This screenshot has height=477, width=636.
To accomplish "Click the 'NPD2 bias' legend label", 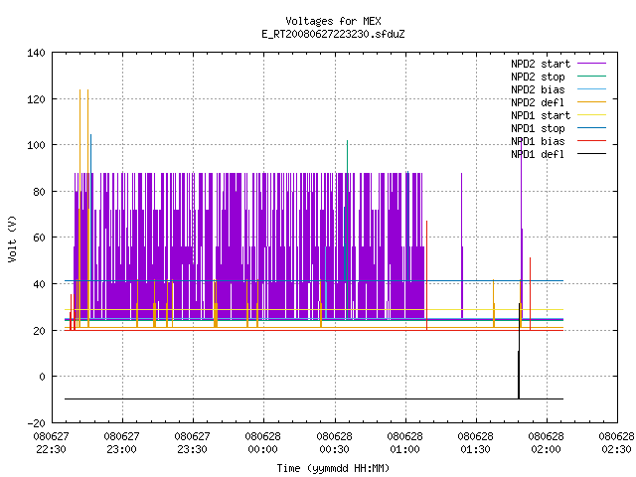I will click(x=538, y=89).
